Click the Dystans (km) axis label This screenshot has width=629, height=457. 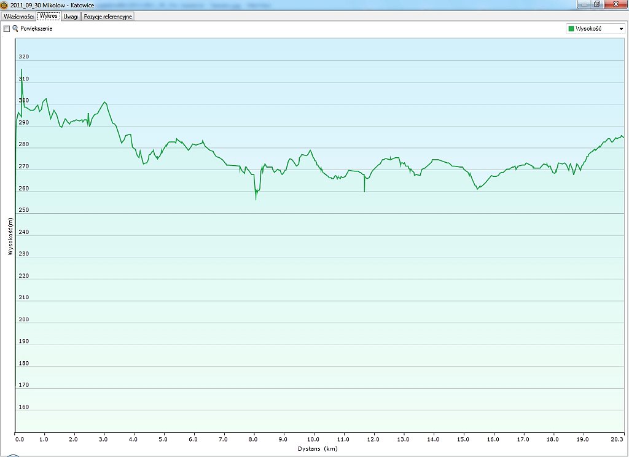pyautogui.click(x=318, y=449)
